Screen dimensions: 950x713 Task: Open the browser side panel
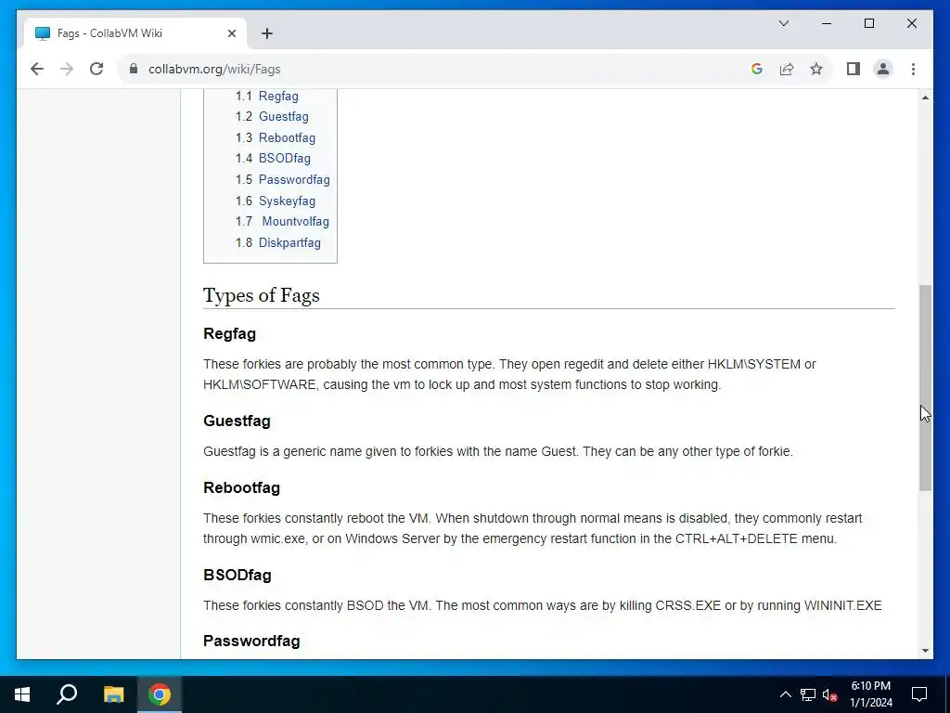[x=854, y=69]
